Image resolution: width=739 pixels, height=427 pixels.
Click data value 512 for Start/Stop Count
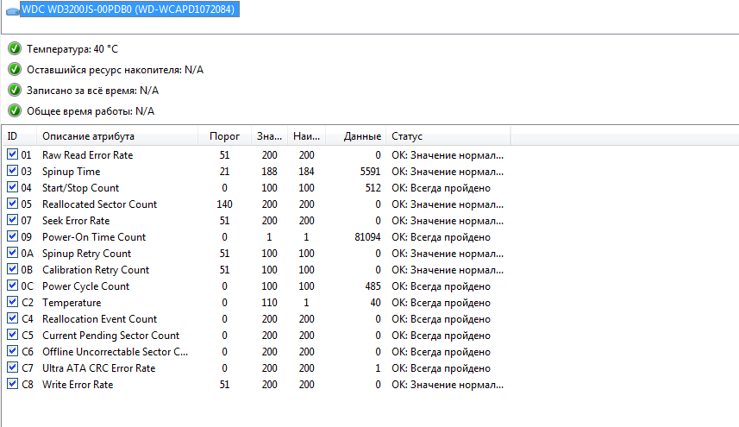pyautogui.click(x=373, y=188)
